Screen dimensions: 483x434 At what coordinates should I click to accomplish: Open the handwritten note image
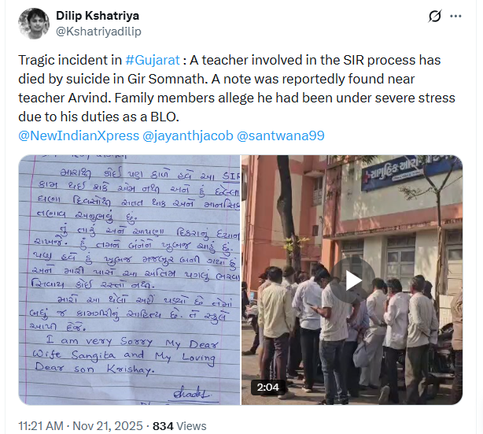(129, 280)
